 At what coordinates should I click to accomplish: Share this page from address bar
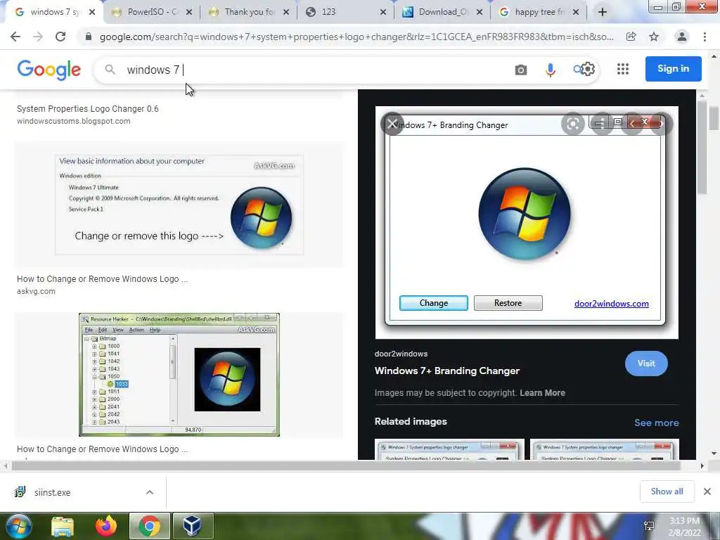(x=631, y=37)
